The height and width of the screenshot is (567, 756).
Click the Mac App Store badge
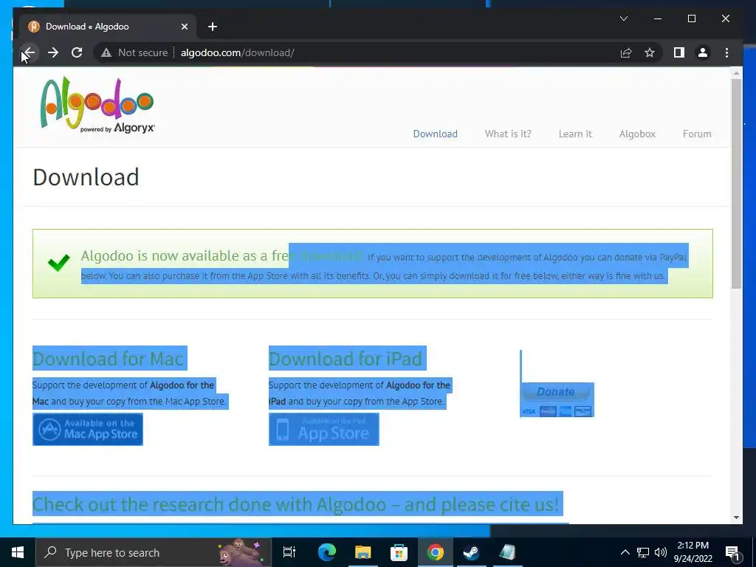[x=88, y=429]
